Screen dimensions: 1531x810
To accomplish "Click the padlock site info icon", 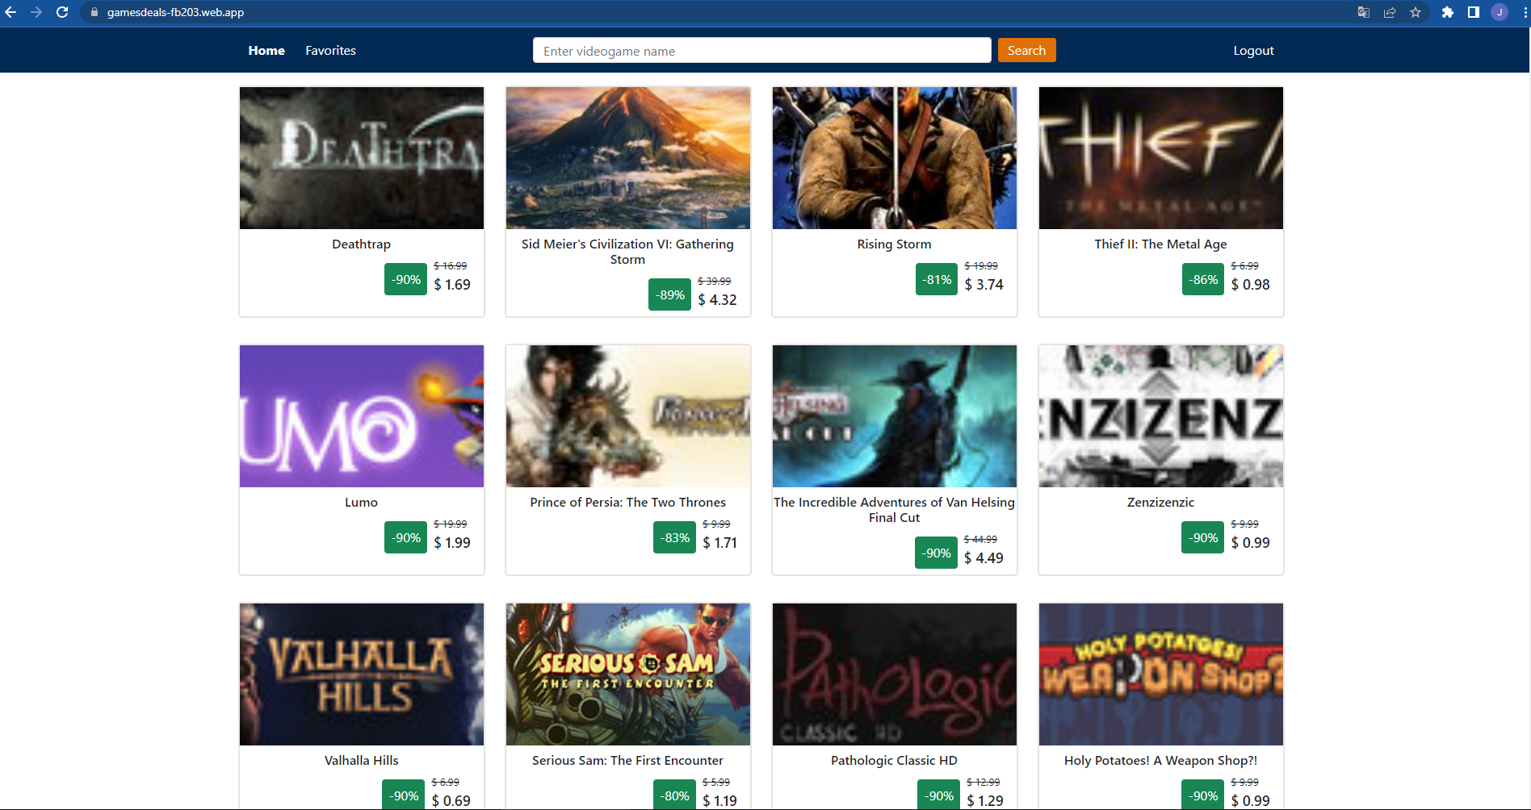I will click(94, 12).
